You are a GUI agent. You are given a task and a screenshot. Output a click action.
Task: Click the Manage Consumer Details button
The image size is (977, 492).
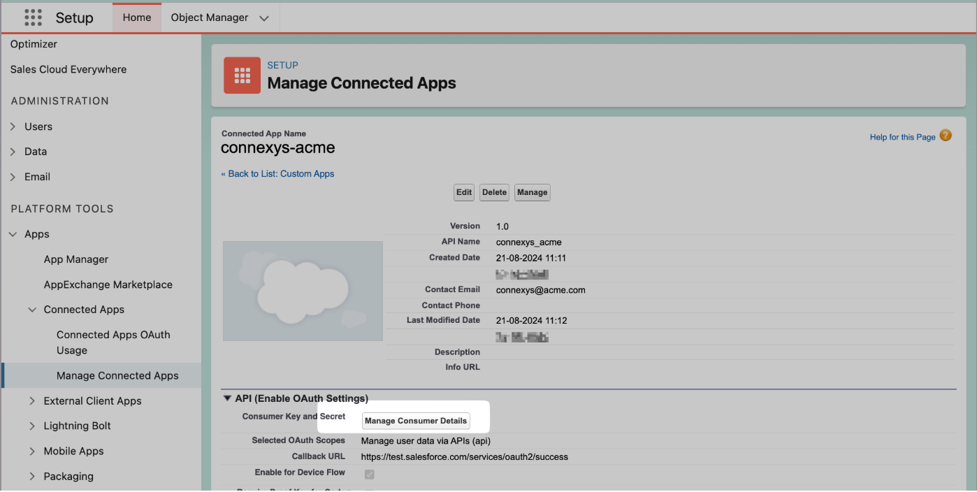416,421
